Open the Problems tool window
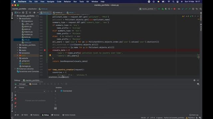 pyautogui.click(x=35, y=115)
